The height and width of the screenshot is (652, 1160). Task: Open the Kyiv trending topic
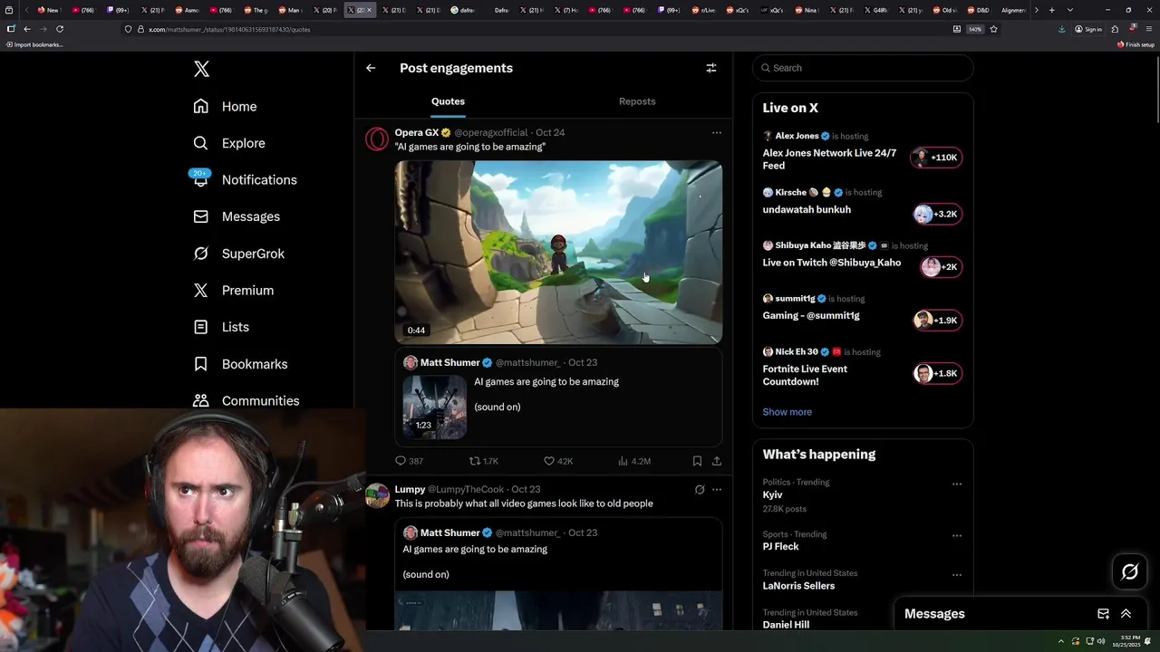[772, 495]
